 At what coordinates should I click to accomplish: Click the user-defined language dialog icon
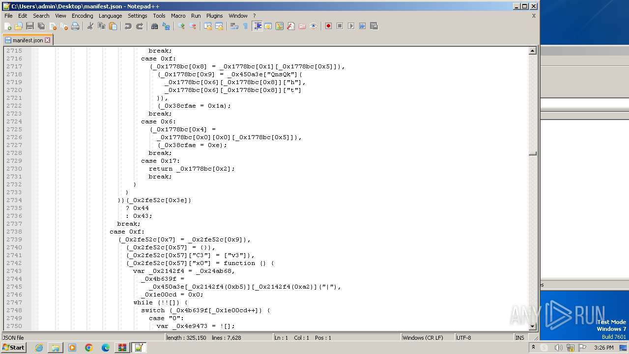pos(268,26)
